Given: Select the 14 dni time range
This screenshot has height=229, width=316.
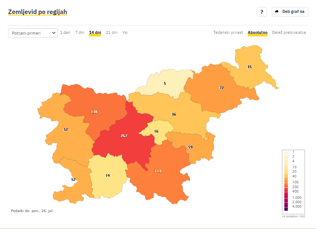Looking at the screenshot, I should [95, 33].
